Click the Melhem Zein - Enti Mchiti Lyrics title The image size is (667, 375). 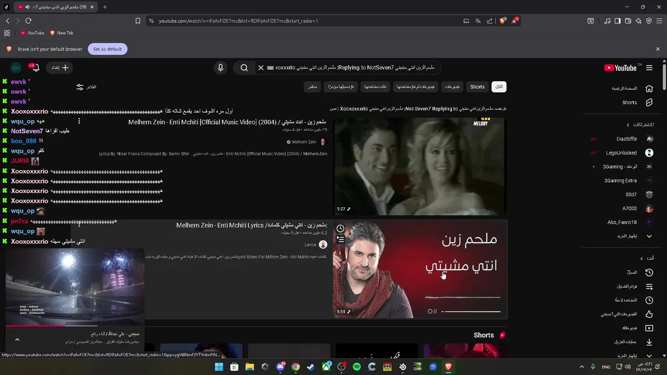point(252,226)
